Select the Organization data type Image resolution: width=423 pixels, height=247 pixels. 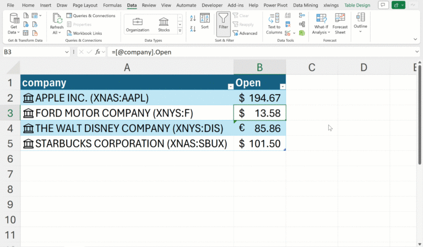(x=137, y=24)
